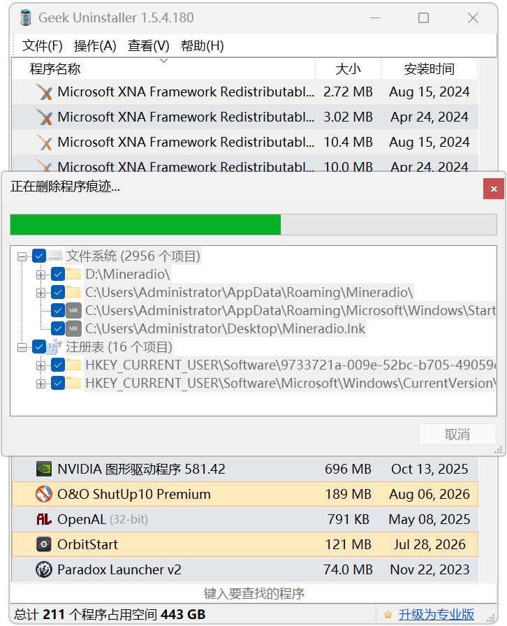Click the XNA icon beside the 2.72 MB entry
507x626 pixels.
click(x=44, y=92)
